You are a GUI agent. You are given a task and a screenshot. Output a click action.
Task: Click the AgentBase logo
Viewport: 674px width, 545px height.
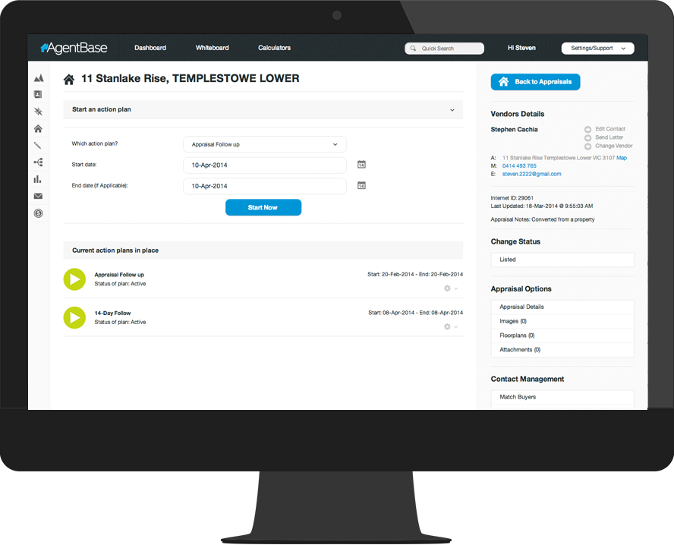[74, 48]
